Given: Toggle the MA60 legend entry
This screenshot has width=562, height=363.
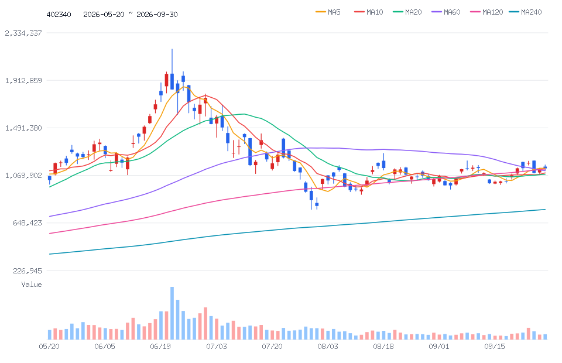Looking at the screenshot, I should pyautogui.click(x=446, y=12).
